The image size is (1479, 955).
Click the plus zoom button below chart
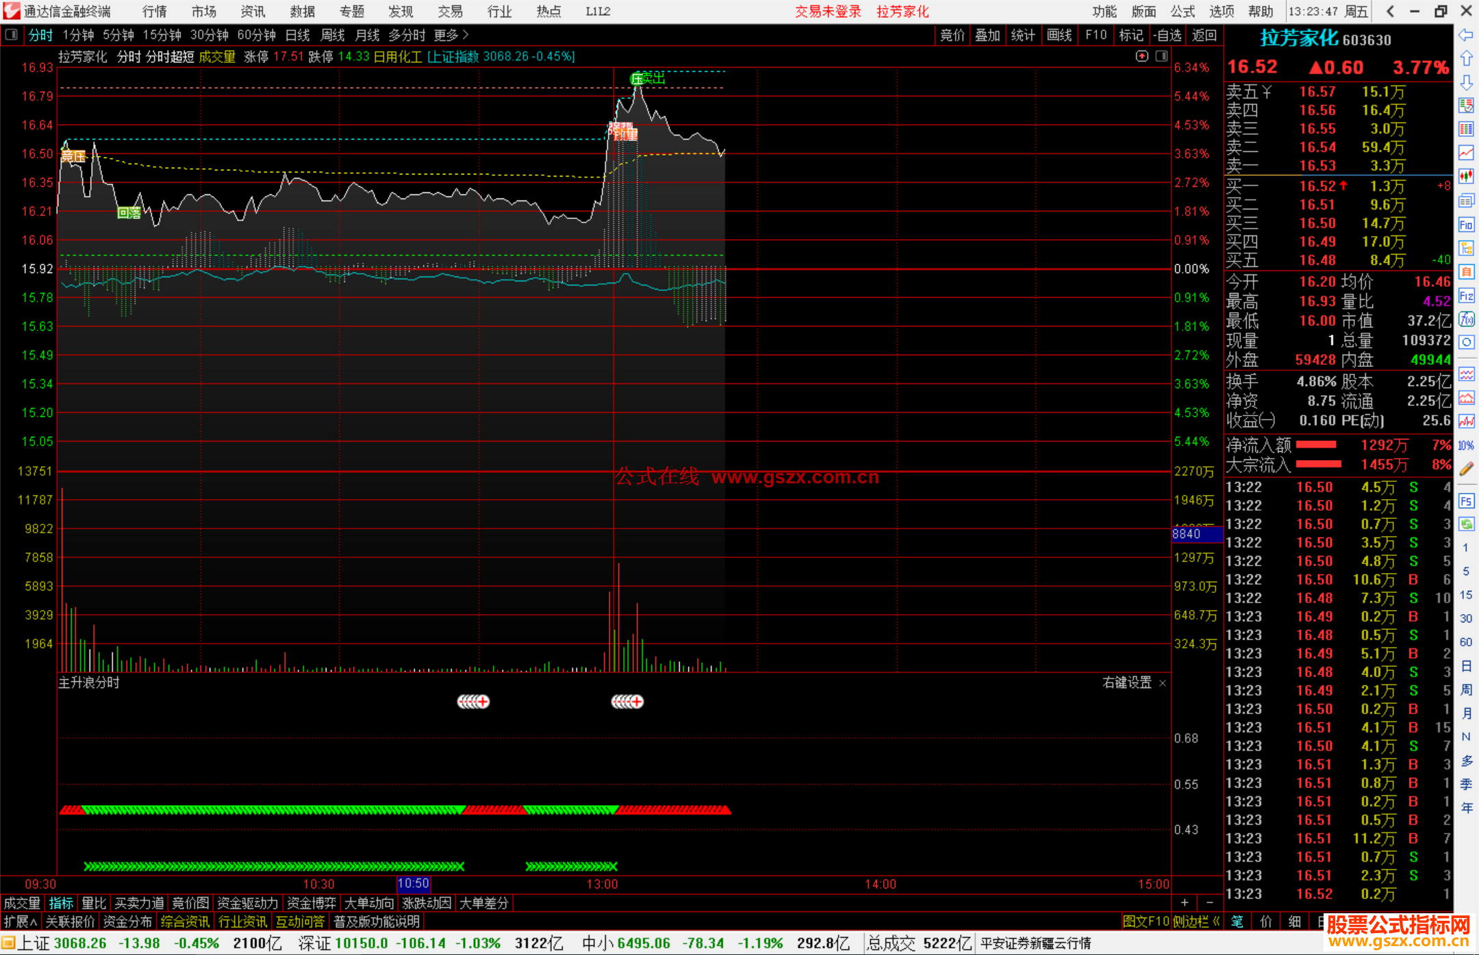tap(1185, 902)
